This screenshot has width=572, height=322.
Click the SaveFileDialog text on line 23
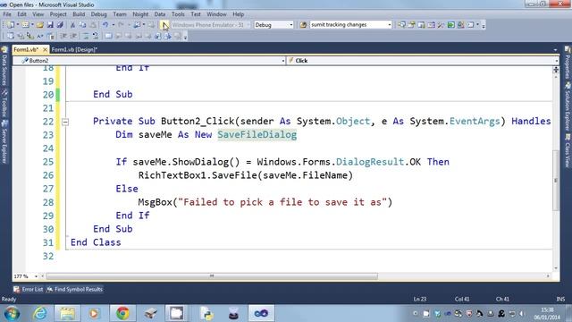click(257, 135)
